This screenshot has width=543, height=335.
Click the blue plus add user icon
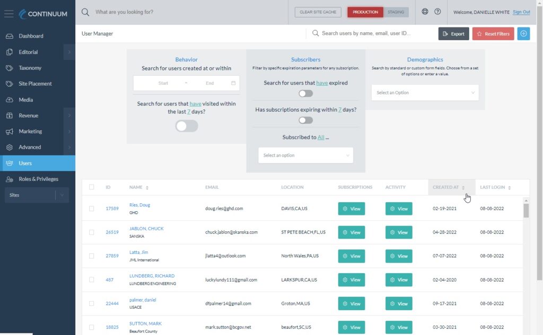tap(523, 34)
